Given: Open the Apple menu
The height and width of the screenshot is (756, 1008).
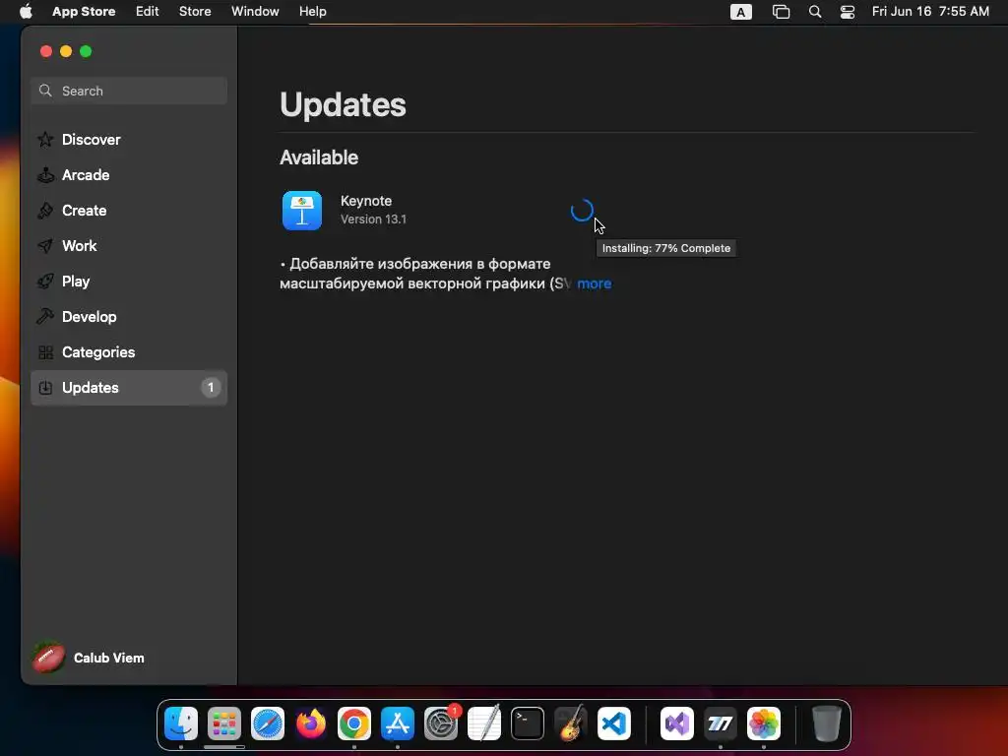Looking at the screenshot, I should [26, 12].
